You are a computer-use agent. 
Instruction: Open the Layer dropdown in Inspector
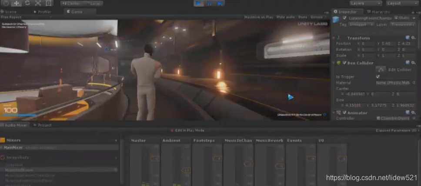402,24
